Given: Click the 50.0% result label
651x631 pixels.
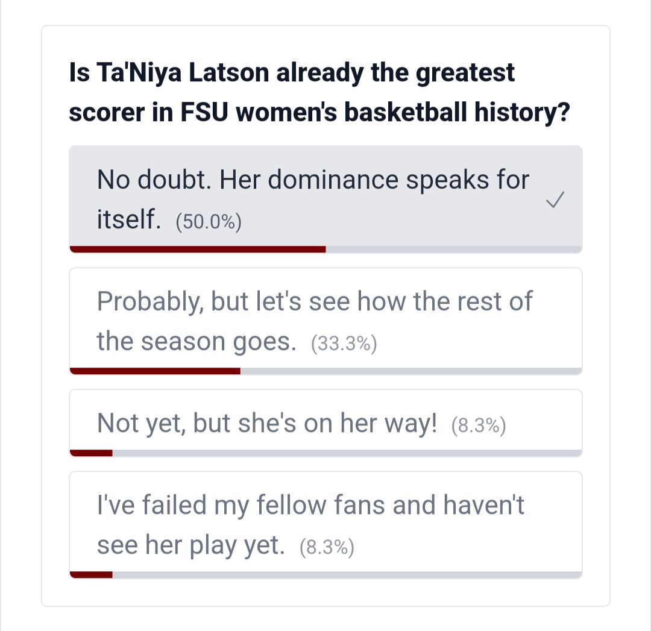Looking at the screenshot, I should point(209,223).
